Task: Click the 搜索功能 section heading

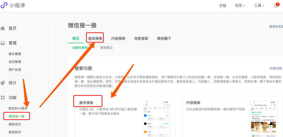Action: coord(83,68)
